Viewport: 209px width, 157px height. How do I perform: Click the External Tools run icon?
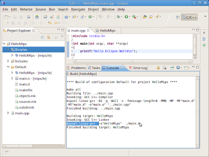tap(134, 17)
